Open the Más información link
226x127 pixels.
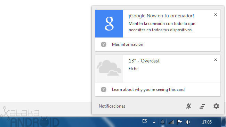(128, 44)
